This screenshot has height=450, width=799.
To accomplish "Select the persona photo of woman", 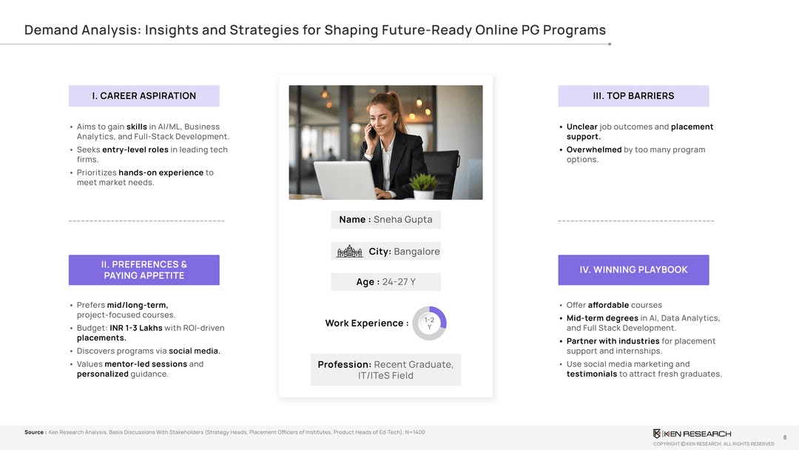I will click(385, 142).
